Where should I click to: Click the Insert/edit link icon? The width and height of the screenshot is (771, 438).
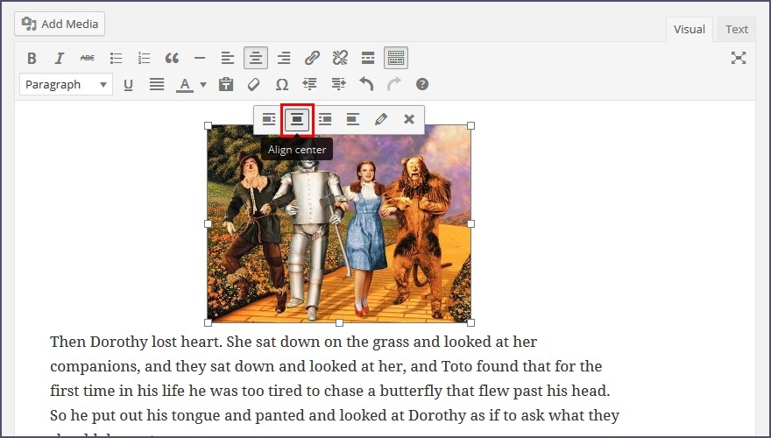(x=312, y=59)
